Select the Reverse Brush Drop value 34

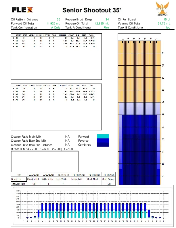(x=107, y=20)
